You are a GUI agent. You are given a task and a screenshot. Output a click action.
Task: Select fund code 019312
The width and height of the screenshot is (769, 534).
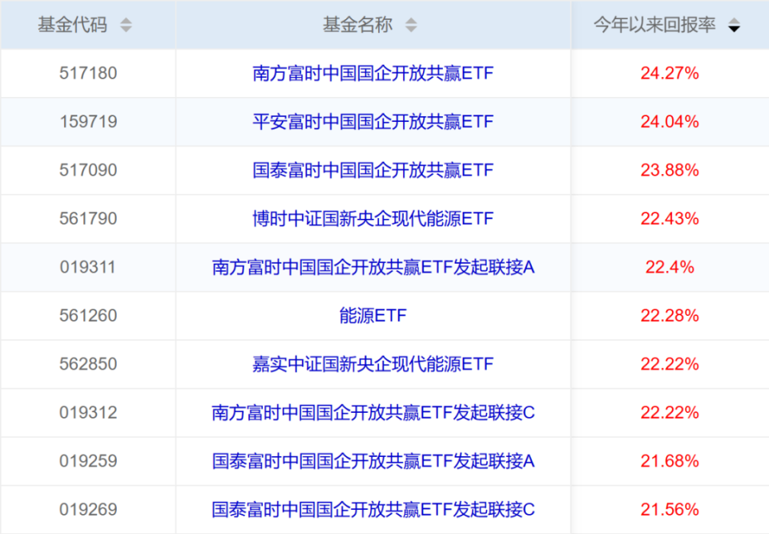point(88,413)
